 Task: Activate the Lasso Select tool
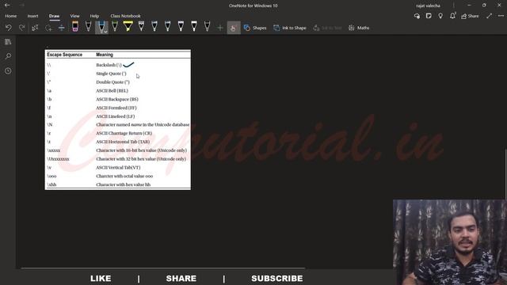[48, 28]
